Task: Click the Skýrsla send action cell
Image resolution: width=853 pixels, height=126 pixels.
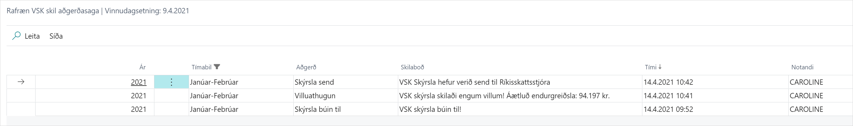Action: click(x=314, y=82)
